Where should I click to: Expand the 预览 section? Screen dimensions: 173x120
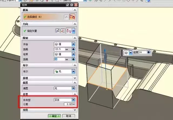(75, 110)
